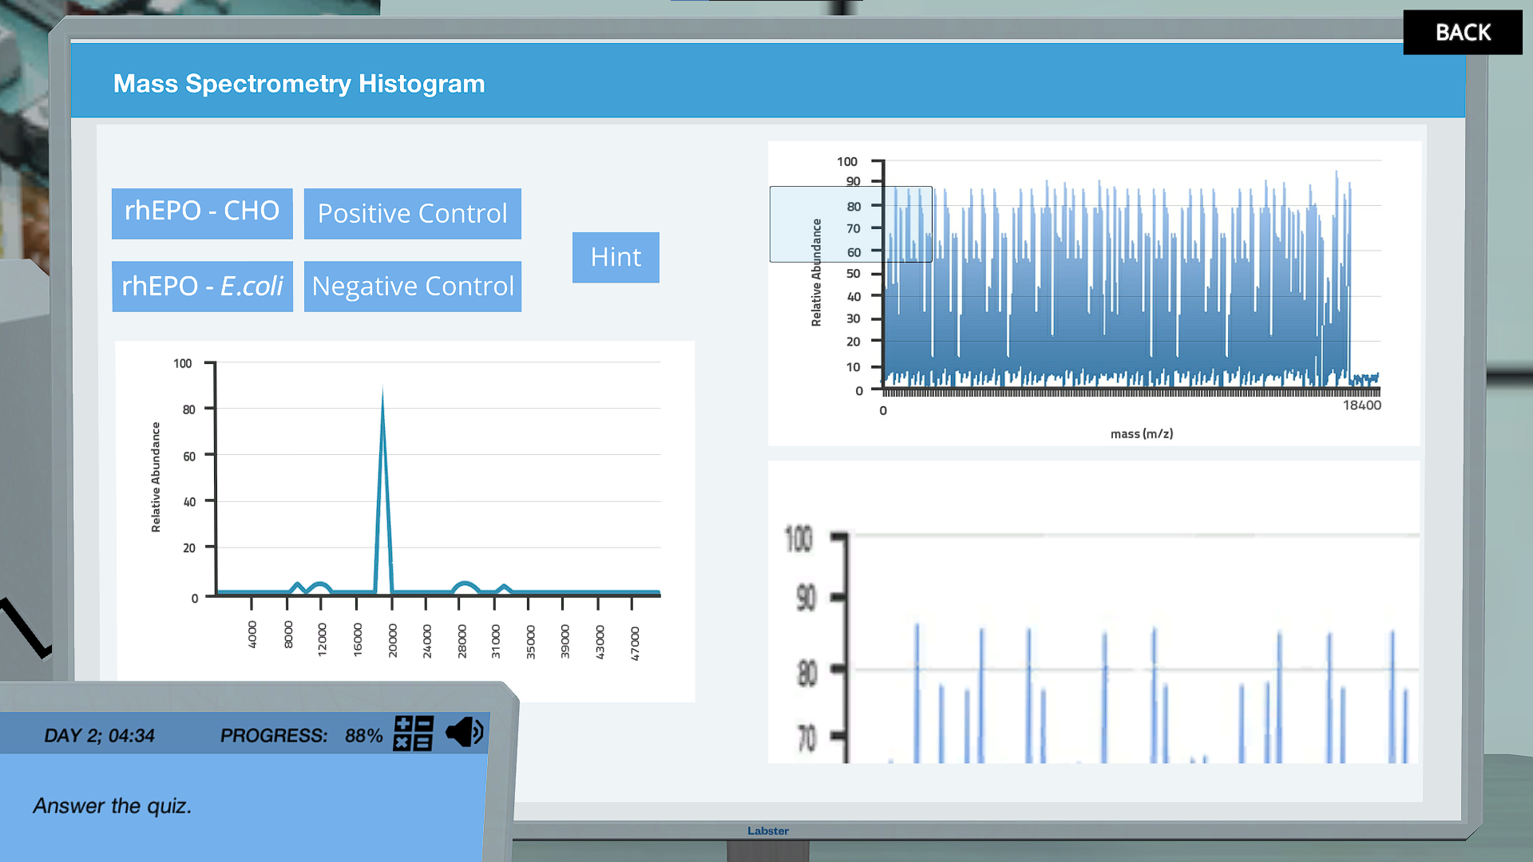The height and width of the screenshot is (862, 1533).
Task: Open the Hint
Action: [616, 258]
